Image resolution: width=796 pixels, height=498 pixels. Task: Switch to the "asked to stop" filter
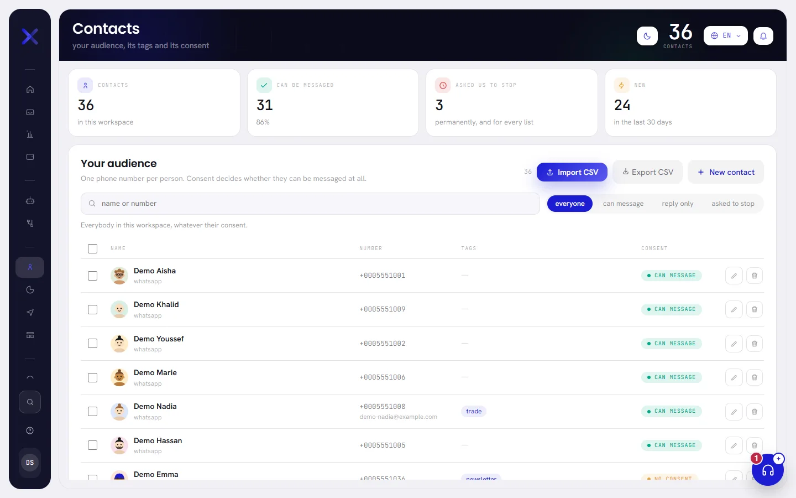pyautogui.click(x=733, y=204)
